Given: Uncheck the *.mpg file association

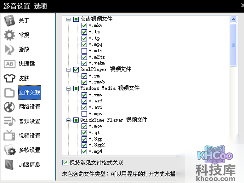Looking at the screenshot, I should coord(84,44).
